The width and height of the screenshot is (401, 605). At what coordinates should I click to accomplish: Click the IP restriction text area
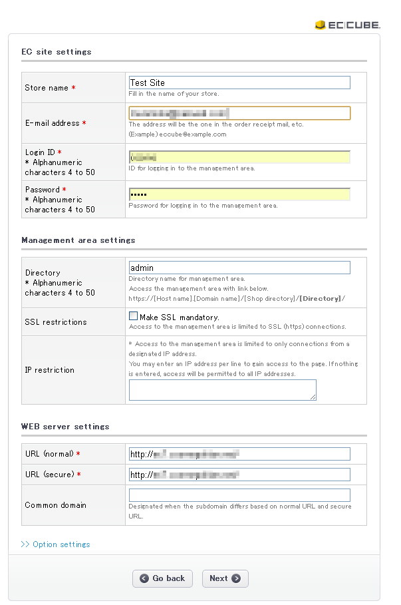223,390
